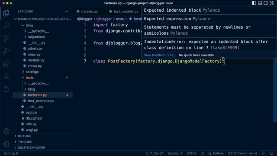Open asgi.py in explorer
The image size is (277, 156).
click(x=31, y=113)
